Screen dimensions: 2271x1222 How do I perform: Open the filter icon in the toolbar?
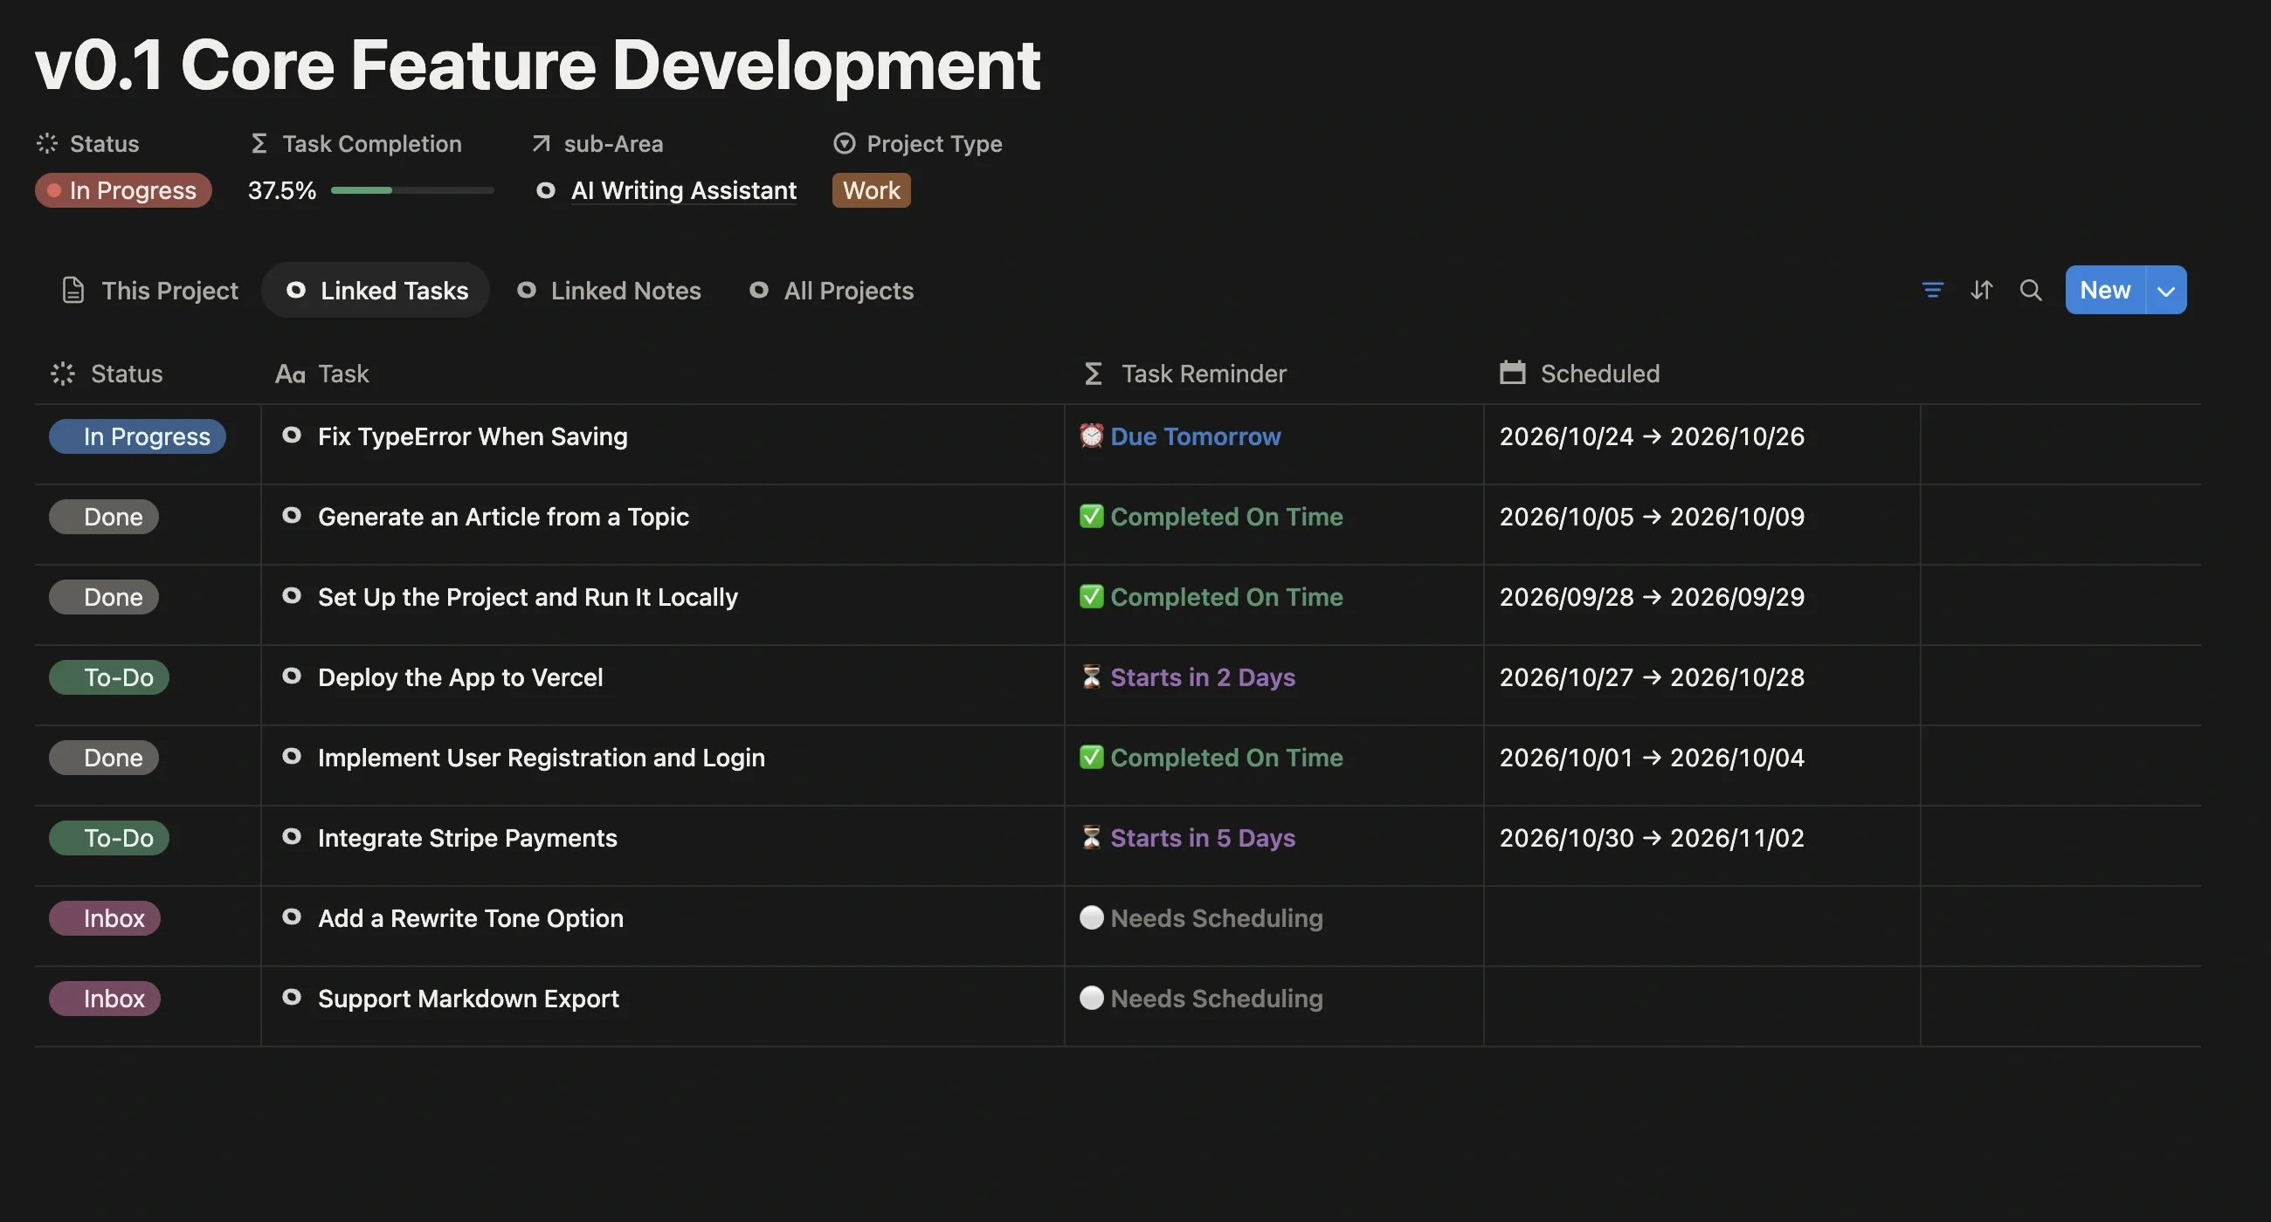coord(1931,290)
